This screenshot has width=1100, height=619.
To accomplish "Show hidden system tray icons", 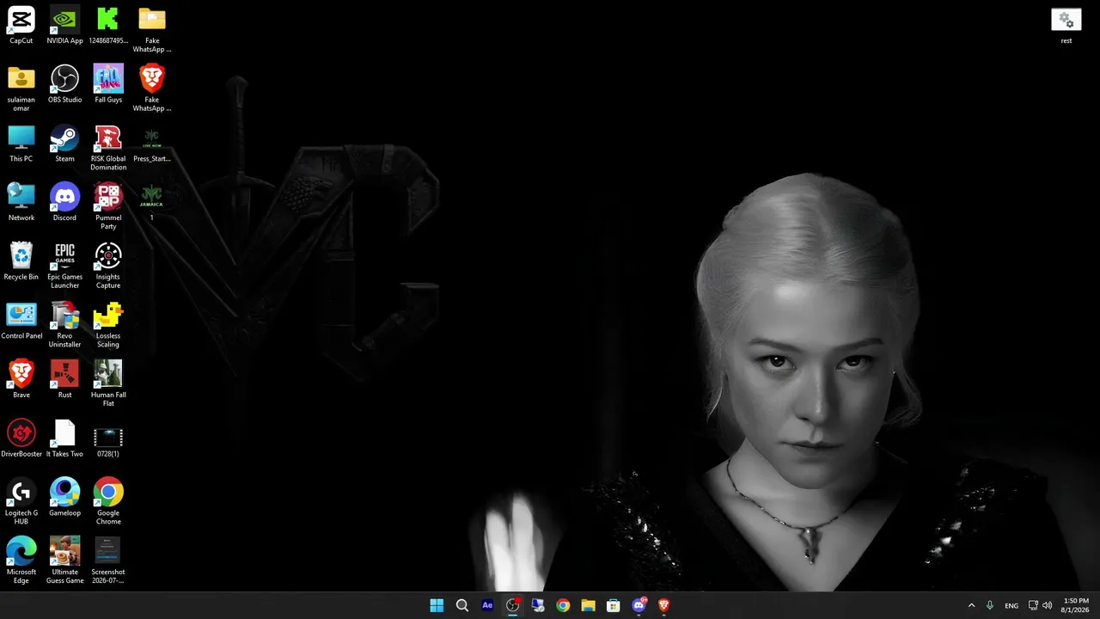I will click(x=972, y=605).
